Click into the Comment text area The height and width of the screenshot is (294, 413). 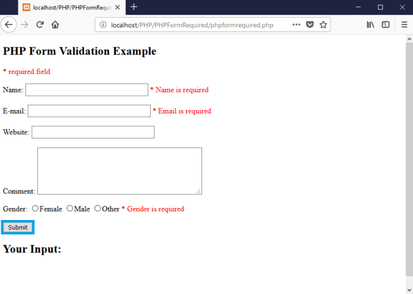click(119, 170)
